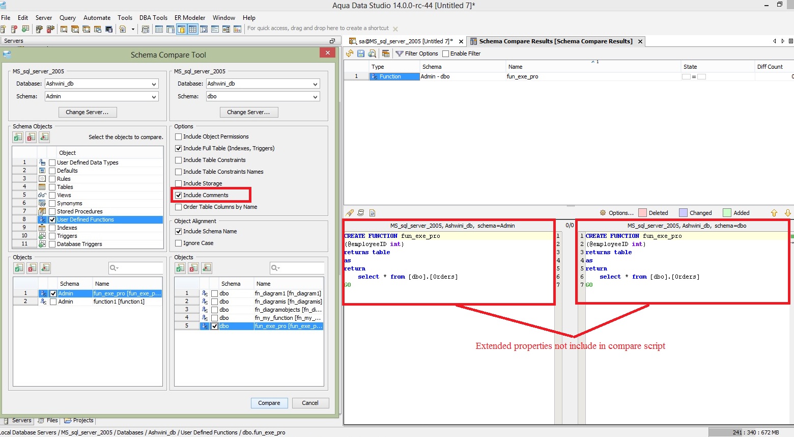
Task: Invert selection in right Objects panel
Action: [x=207, y=268]
